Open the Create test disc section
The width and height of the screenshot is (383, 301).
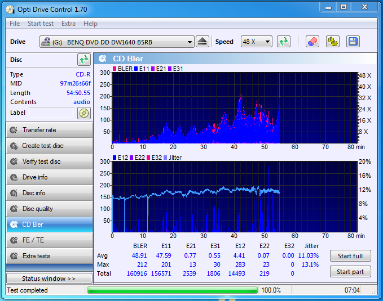coord(50,146)
